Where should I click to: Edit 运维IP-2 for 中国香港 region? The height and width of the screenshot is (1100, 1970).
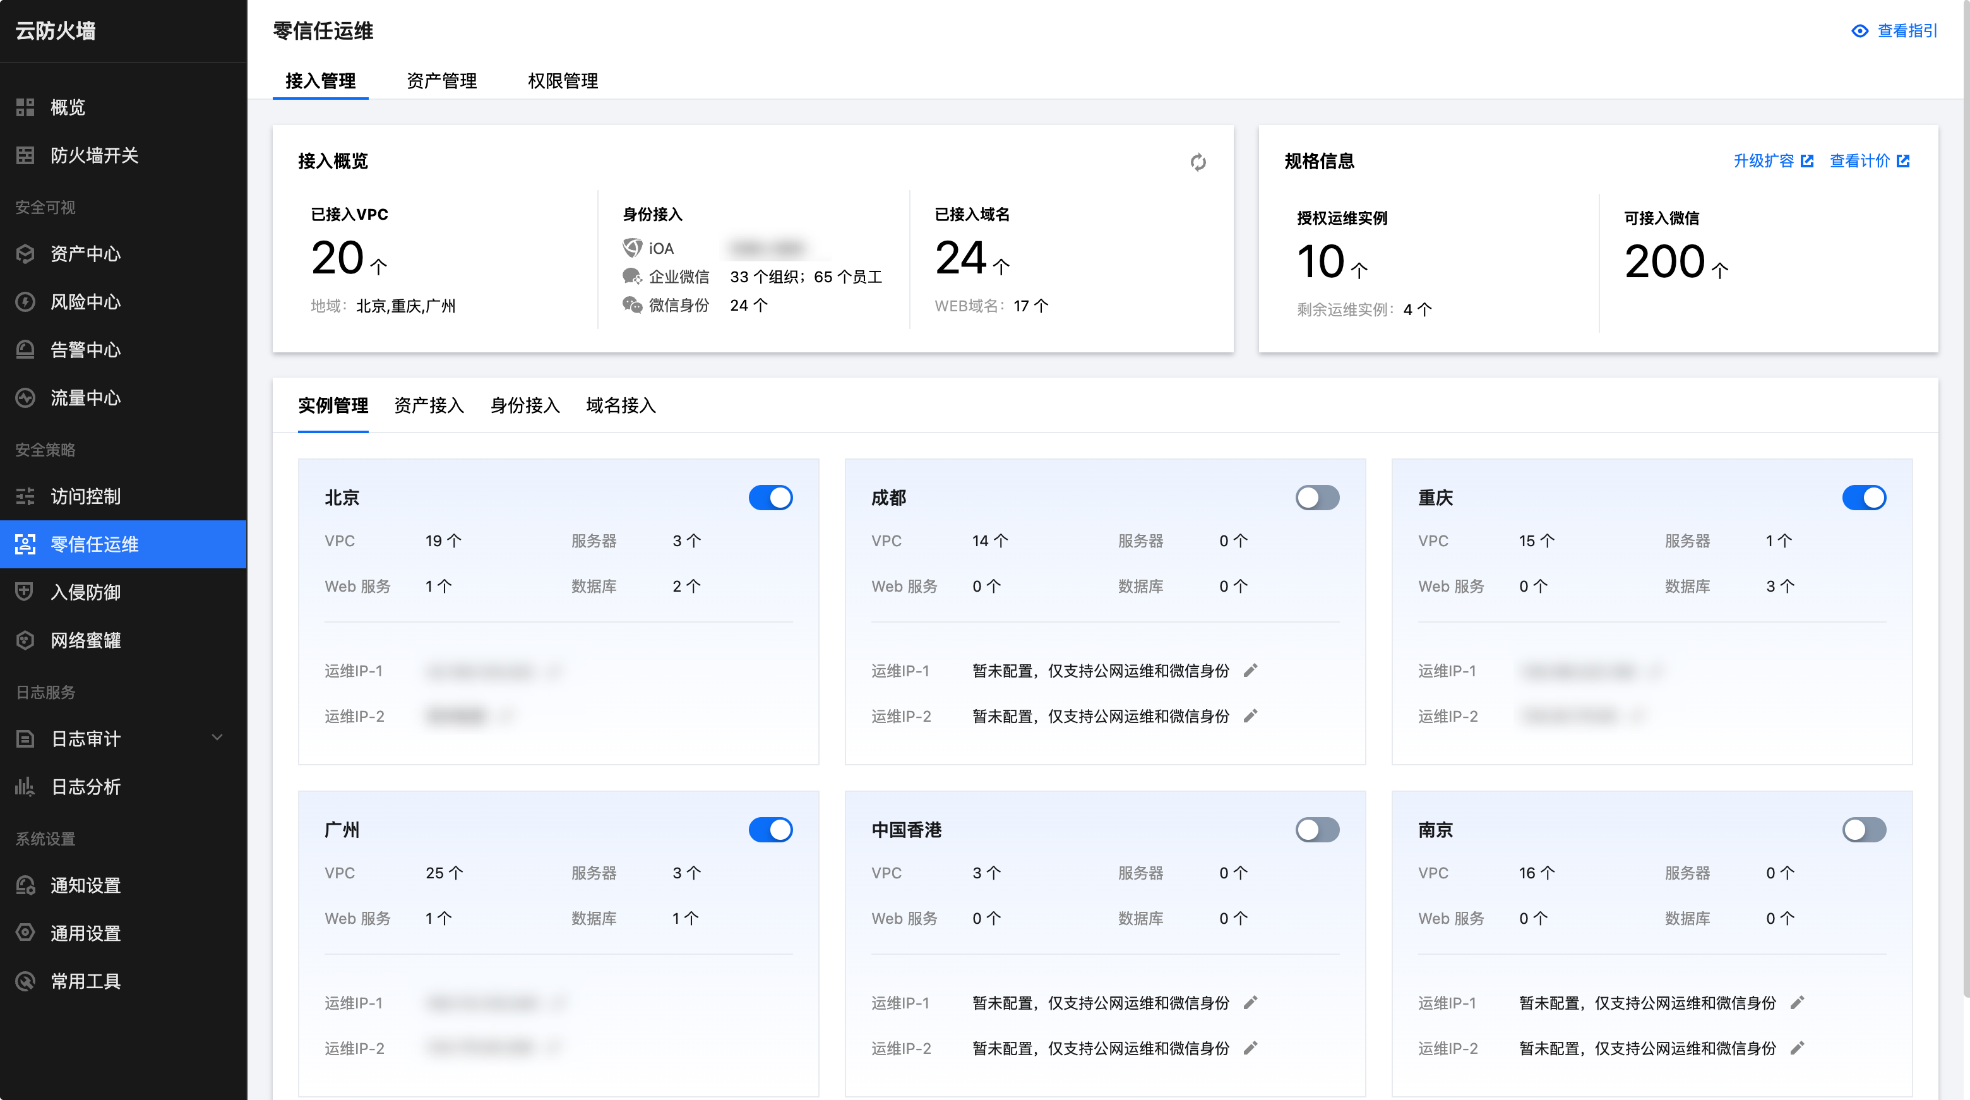[1250, 1048]
